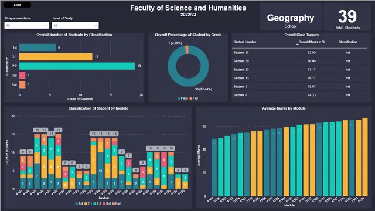Click the 2:2 legend item in module chart

pos(97,203)
